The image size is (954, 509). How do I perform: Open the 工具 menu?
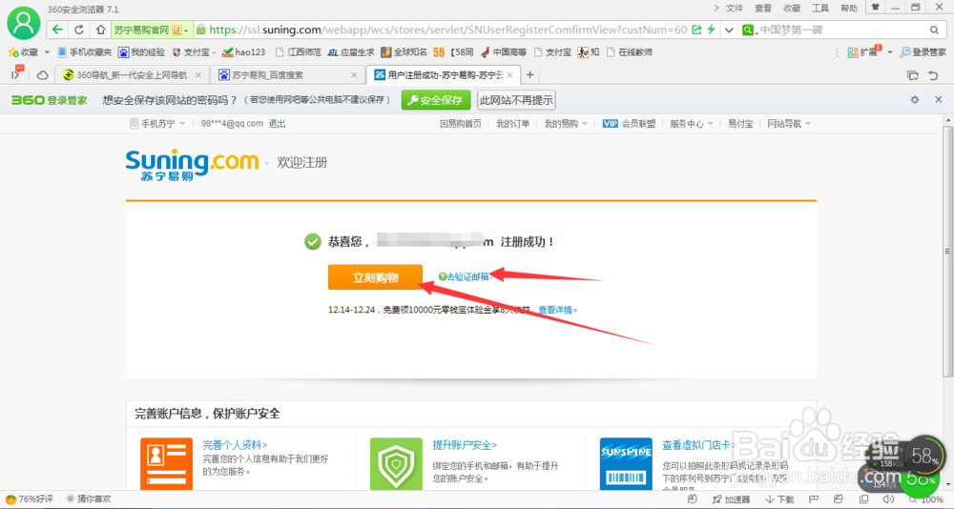tap(820, 8)
